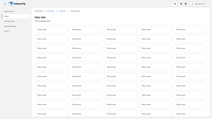Click the 'This is a full page demo.' text
This screenshot has width=212, height=119.
coord(43,21)
